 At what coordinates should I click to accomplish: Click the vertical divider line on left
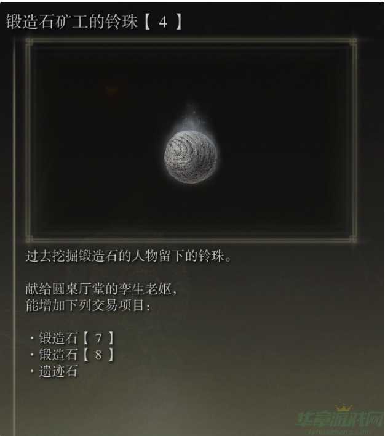pyautogui.click(x=14, y=236)
